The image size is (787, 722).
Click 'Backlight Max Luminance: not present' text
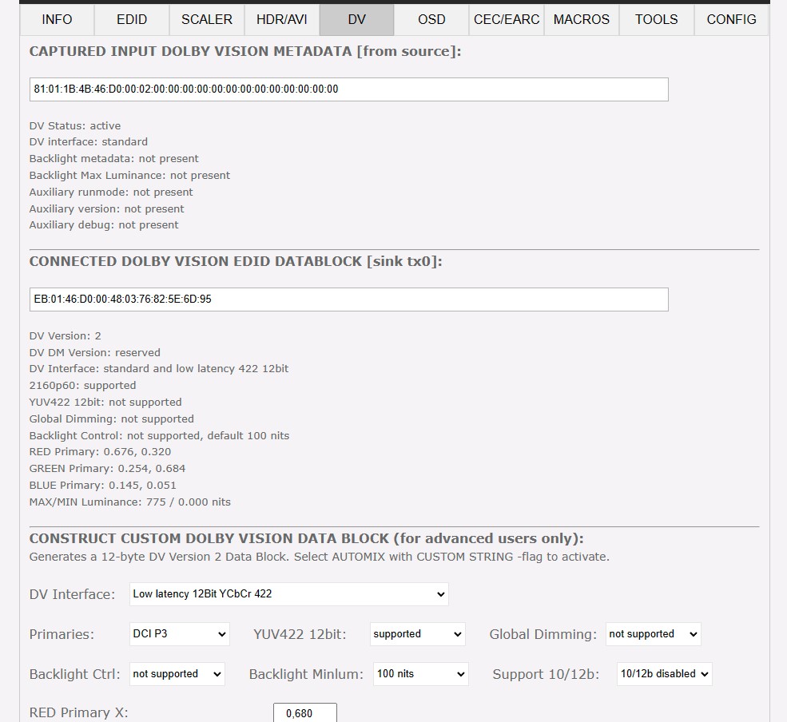[x=129, y=175]
